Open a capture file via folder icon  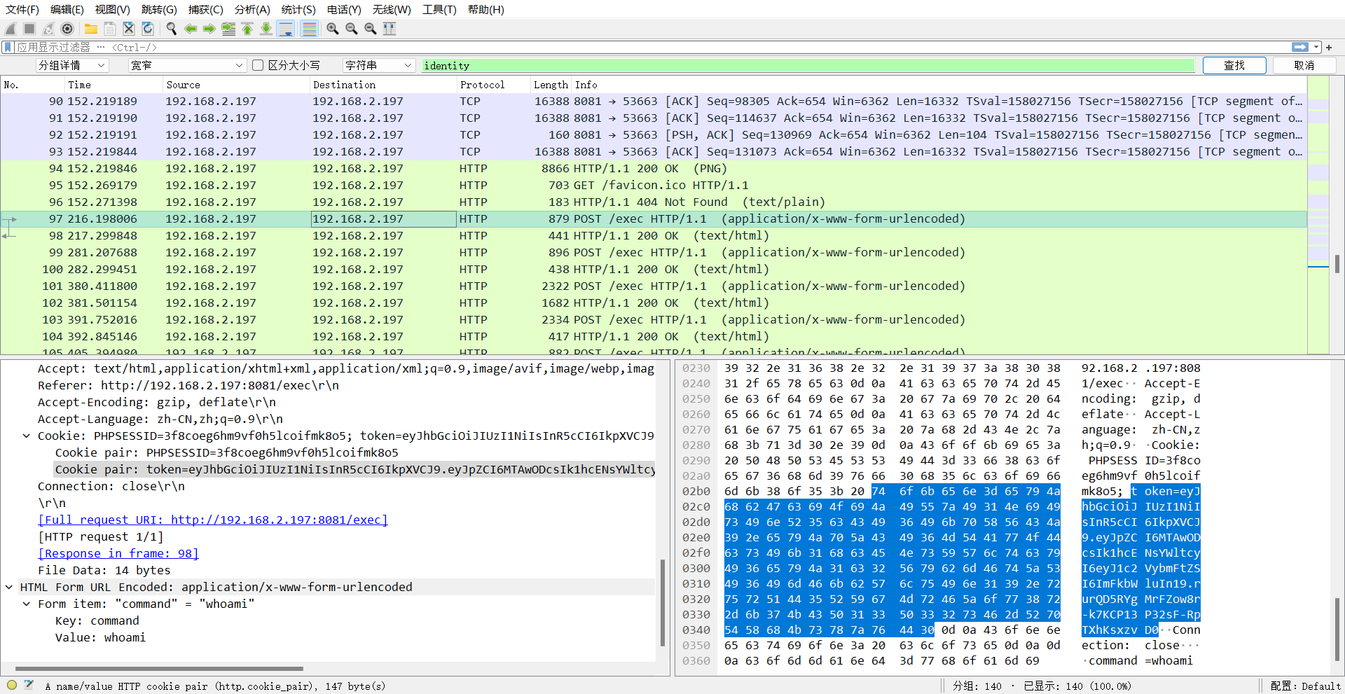pos(91,29)
